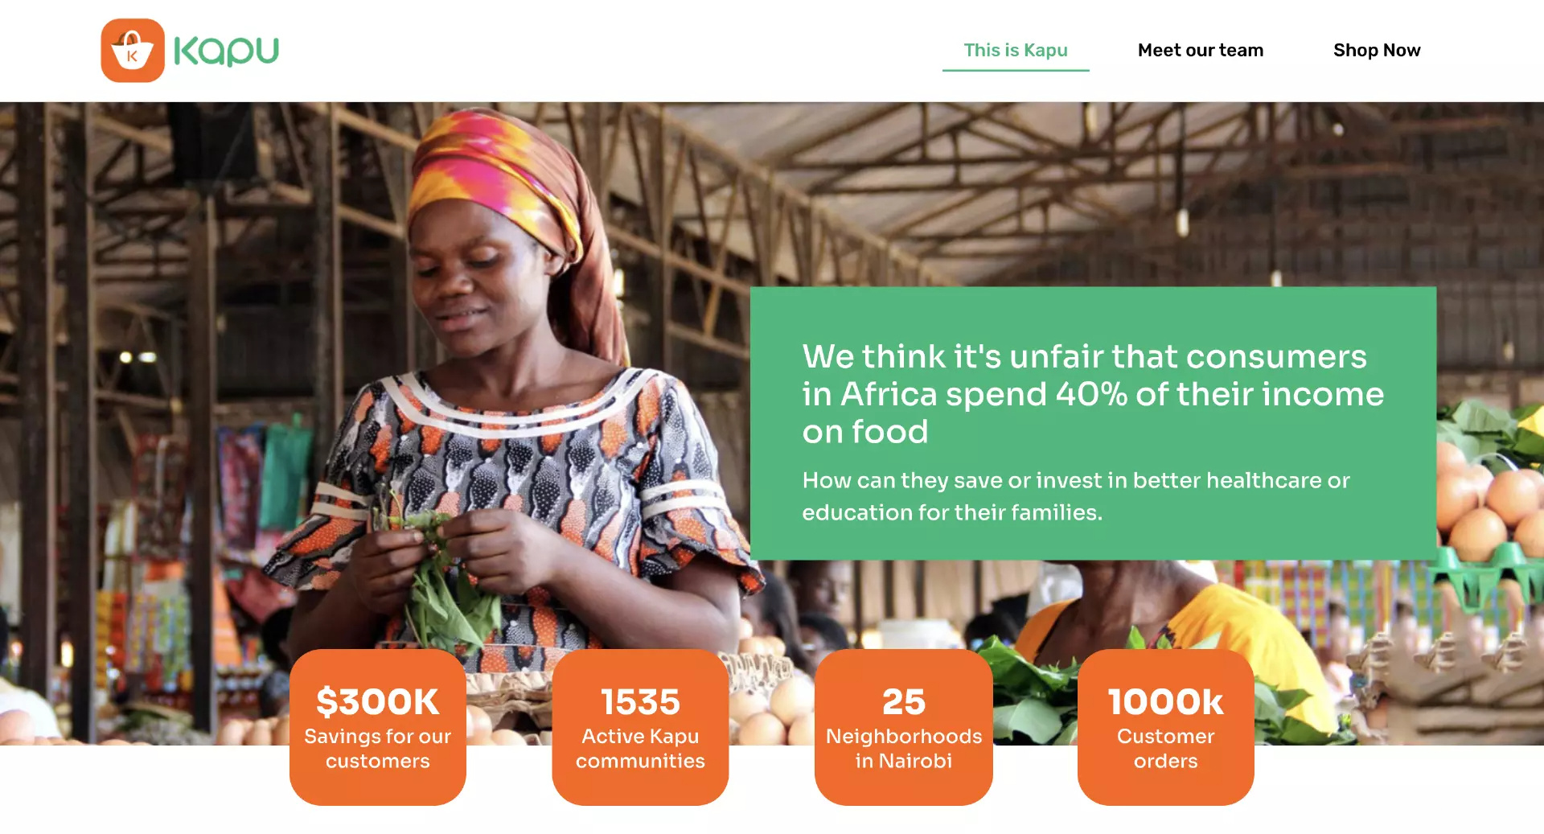Select the "Active Kapu communities" label
Image resolution: width=1544 pixels, height=834 pixels.
pos(640,749)
